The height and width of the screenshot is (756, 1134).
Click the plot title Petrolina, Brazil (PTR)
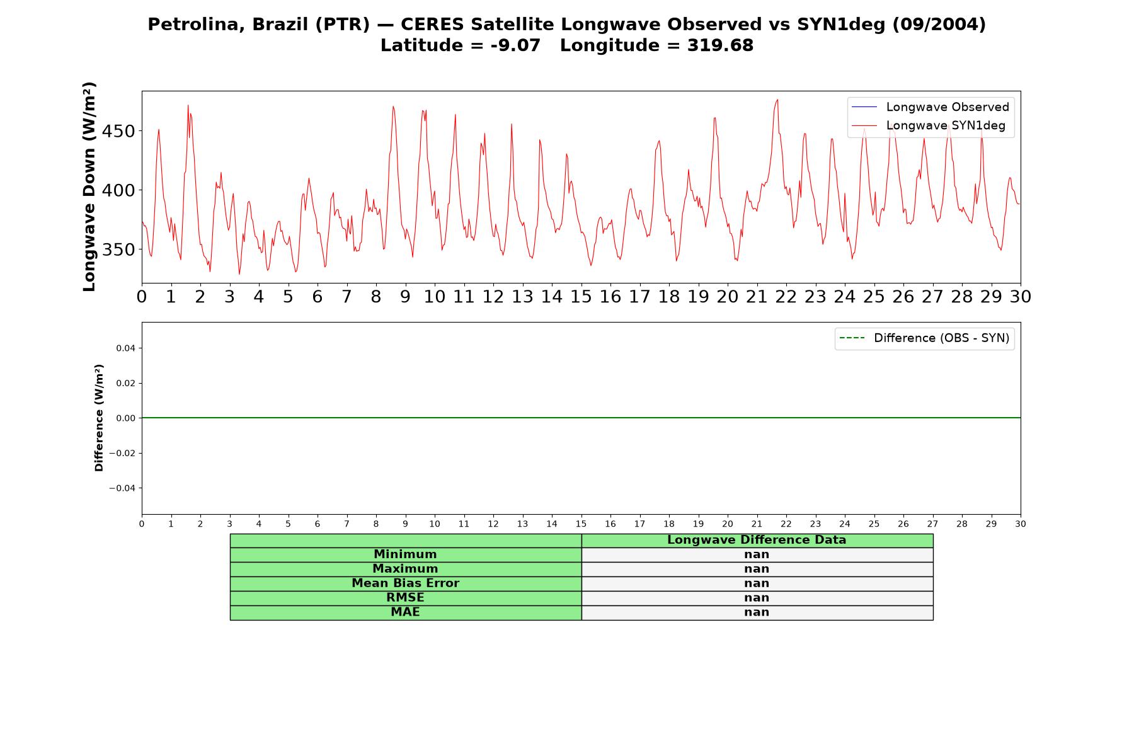tap(258, 25)
